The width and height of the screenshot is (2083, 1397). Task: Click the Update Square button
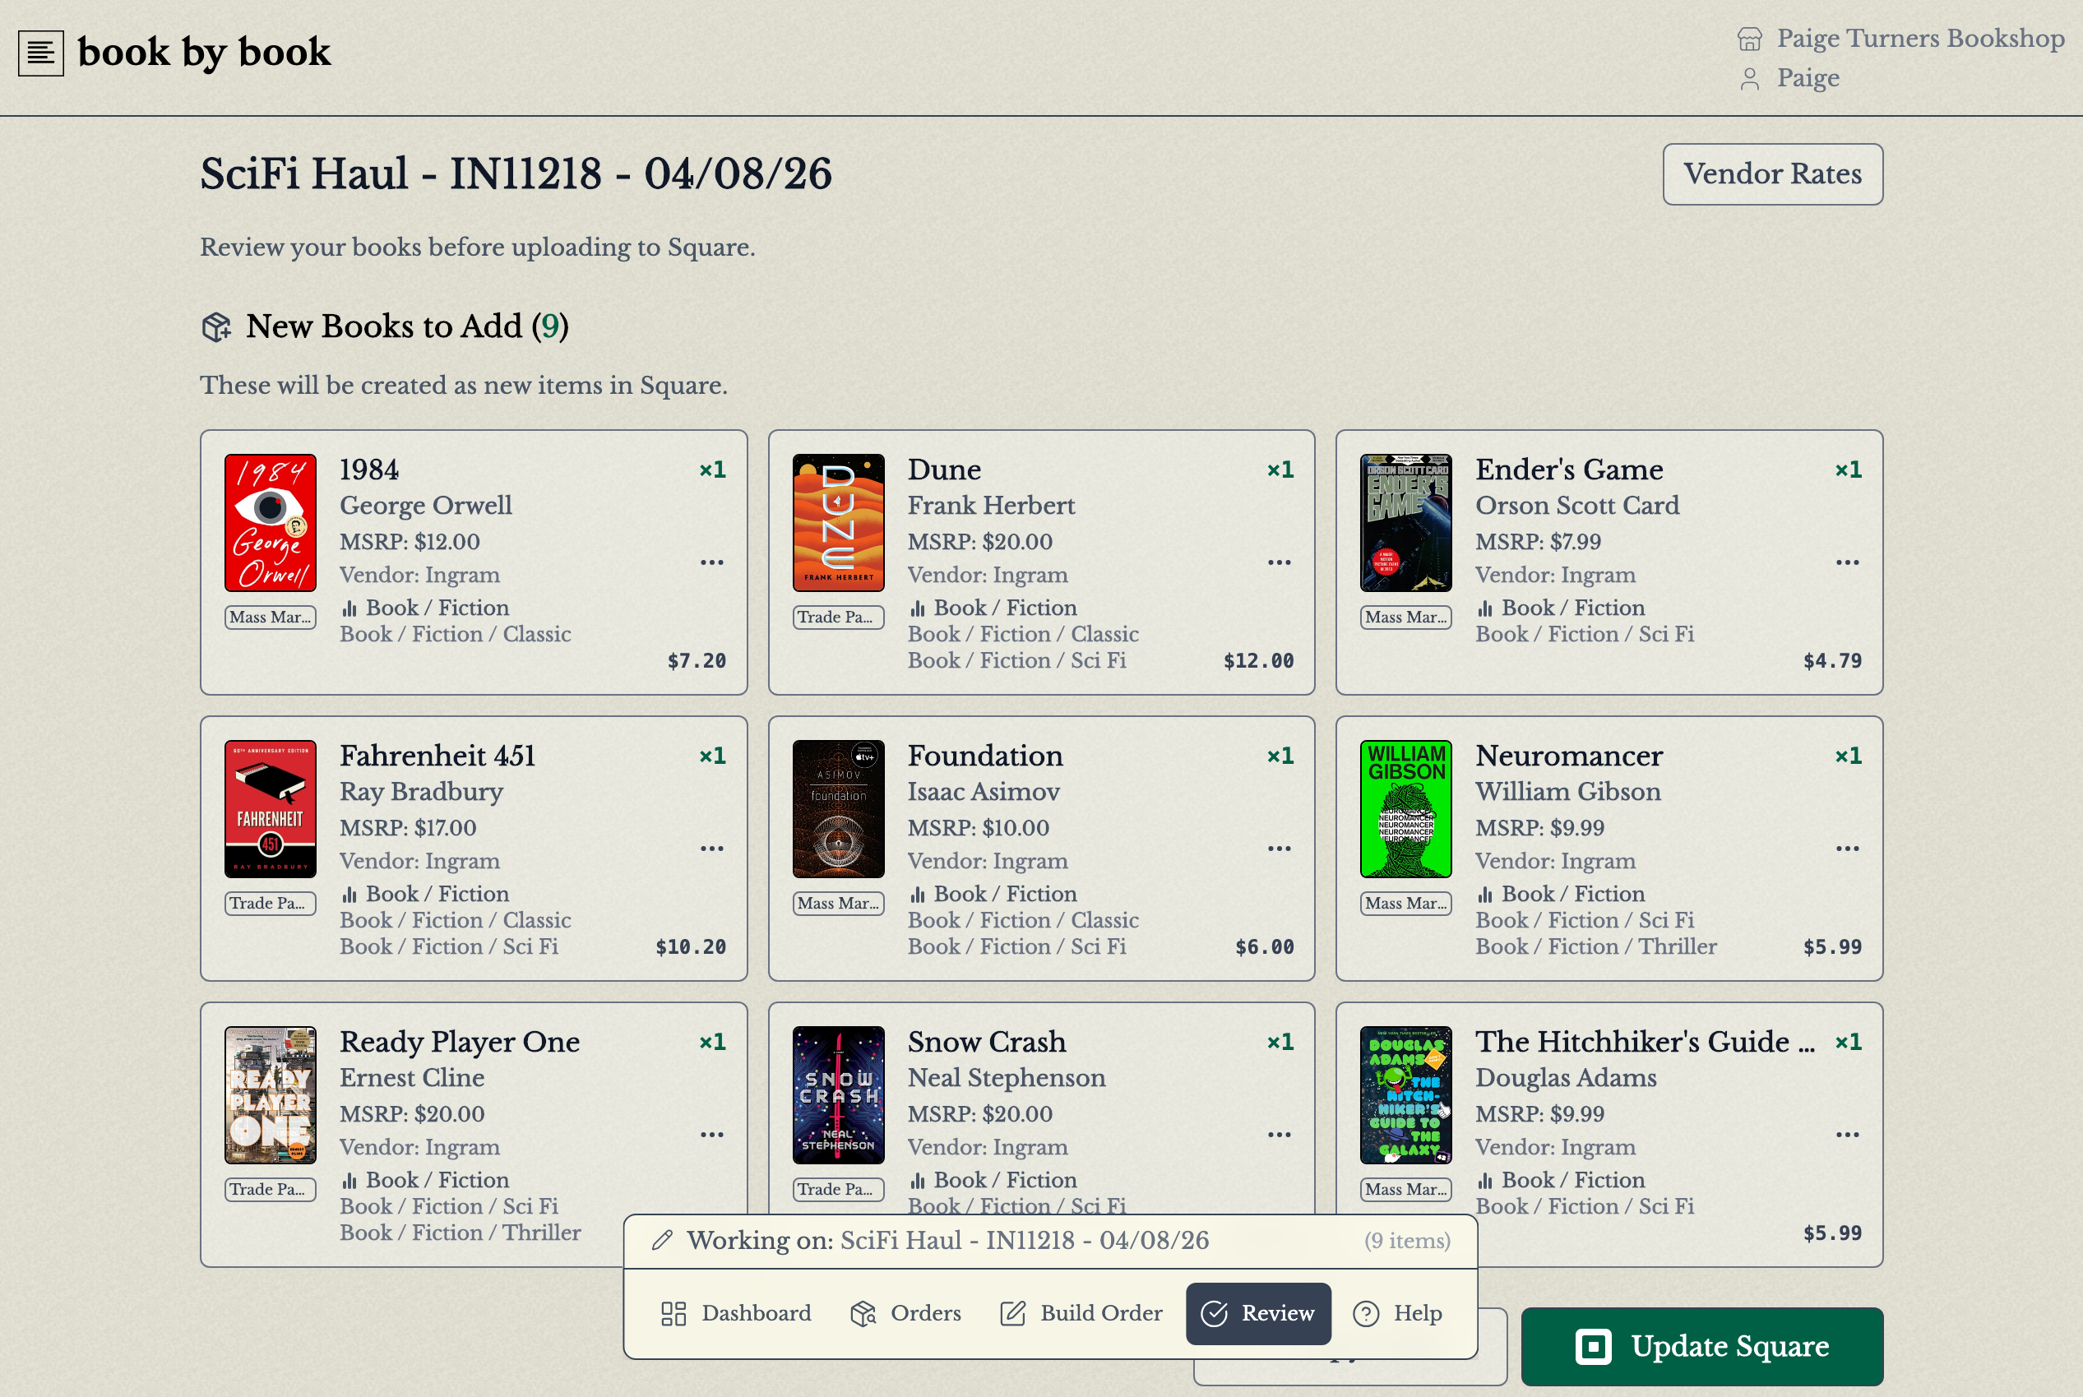pyautogui.click(x=1701, y=1346)
